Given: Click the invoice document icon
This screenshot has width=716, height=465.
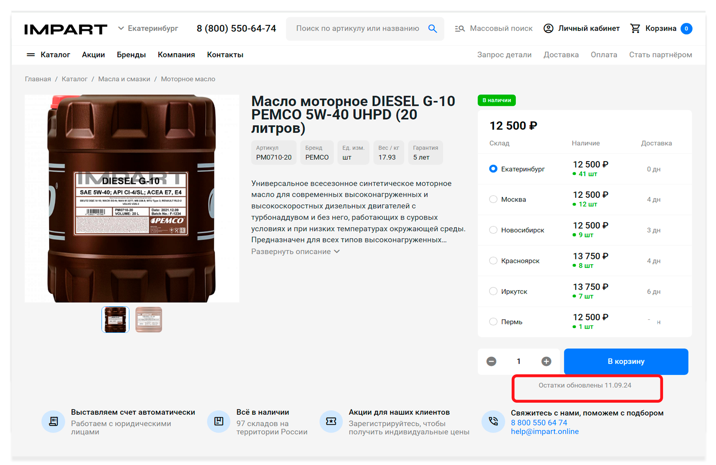Looking at the screenshot, I should click(x=53, y=421).
